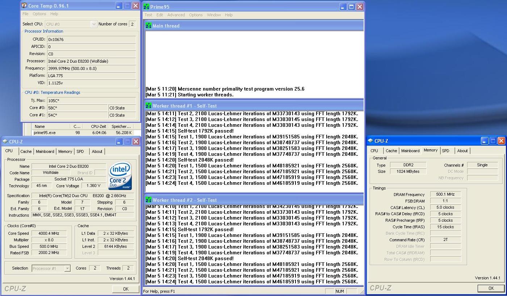Minimize the Core Temp window
The height and width of the screenshot is (296, 507).
click(x=119, y=6)
